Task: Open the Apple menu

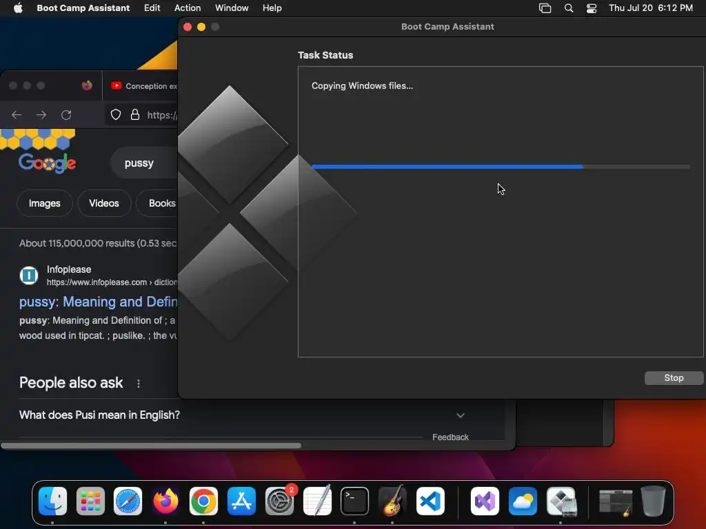Action: [x=18, y=8]
